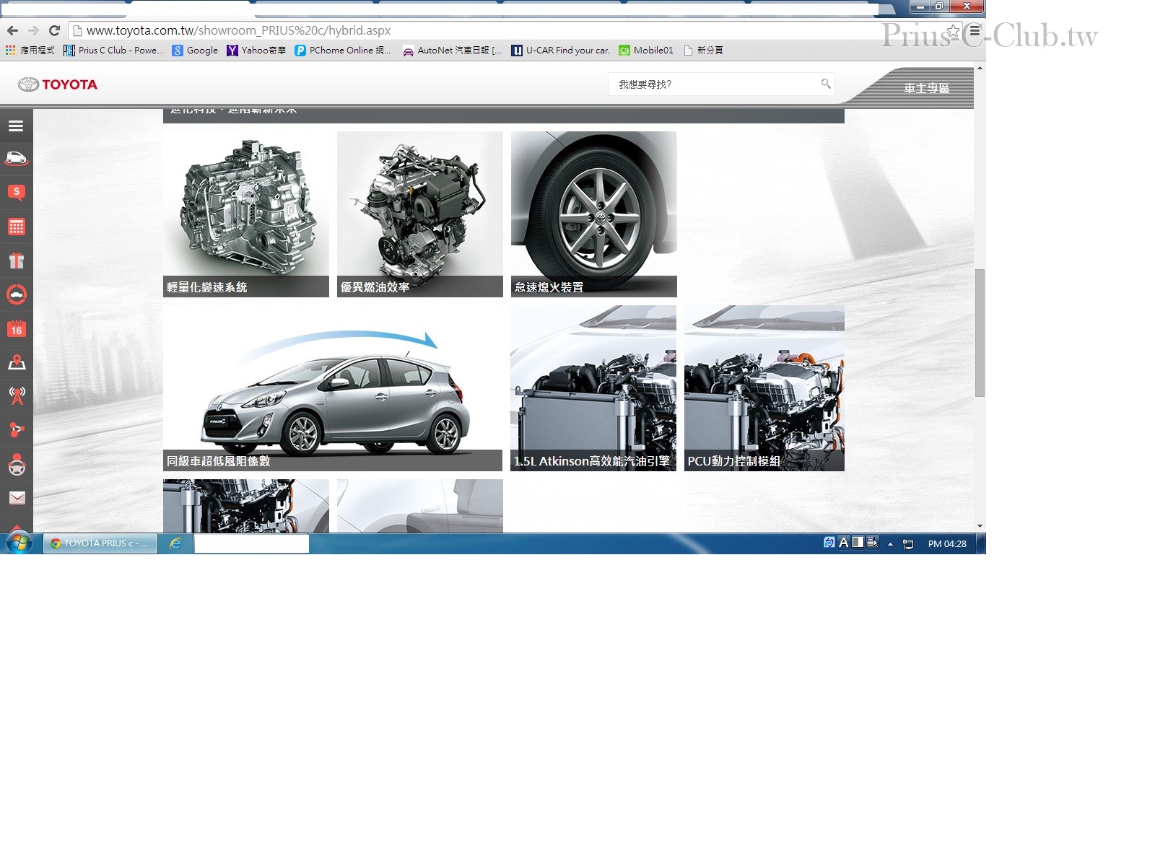Click the Toyota logo in the header
Screen dimensions: 1155x866
58,84
